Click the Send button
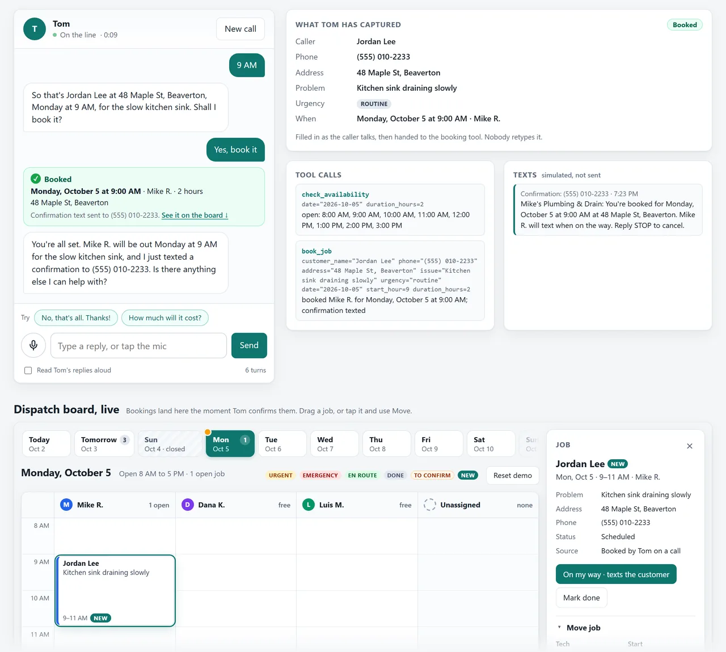 click(249, 345)
